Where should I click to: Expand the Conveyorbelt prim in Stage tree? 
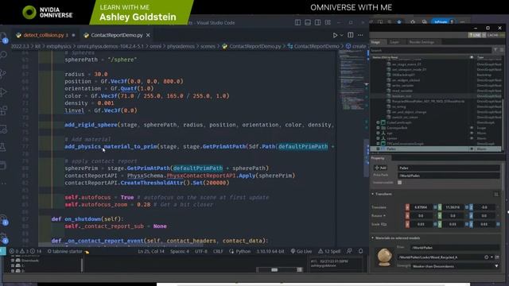tap(378, 128)
